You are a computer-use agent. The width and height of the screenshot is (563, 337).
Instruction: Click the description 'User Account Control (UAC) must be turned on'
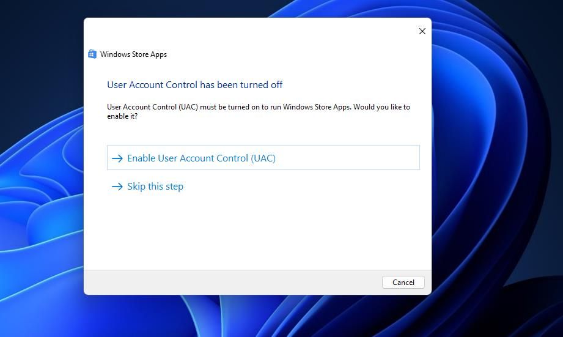coord(259,111)
